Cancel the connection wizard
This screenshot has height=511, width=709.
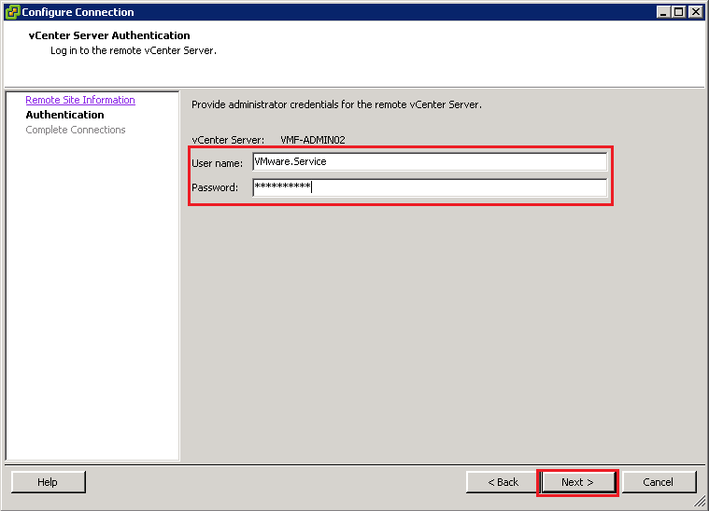pos(658,482)
